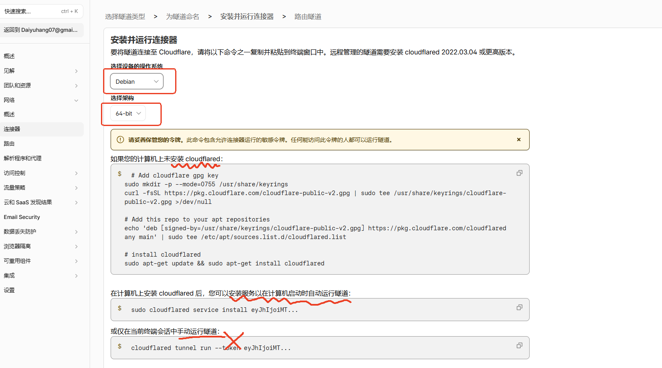Select 连接器 in the sidebar

(42, 129)
